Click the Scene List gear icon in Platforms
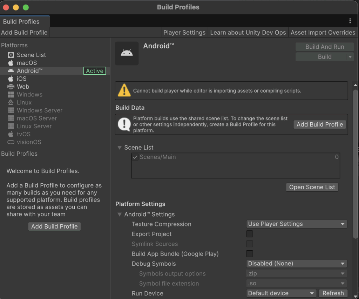The image size is (359, 299). point(11,55)
